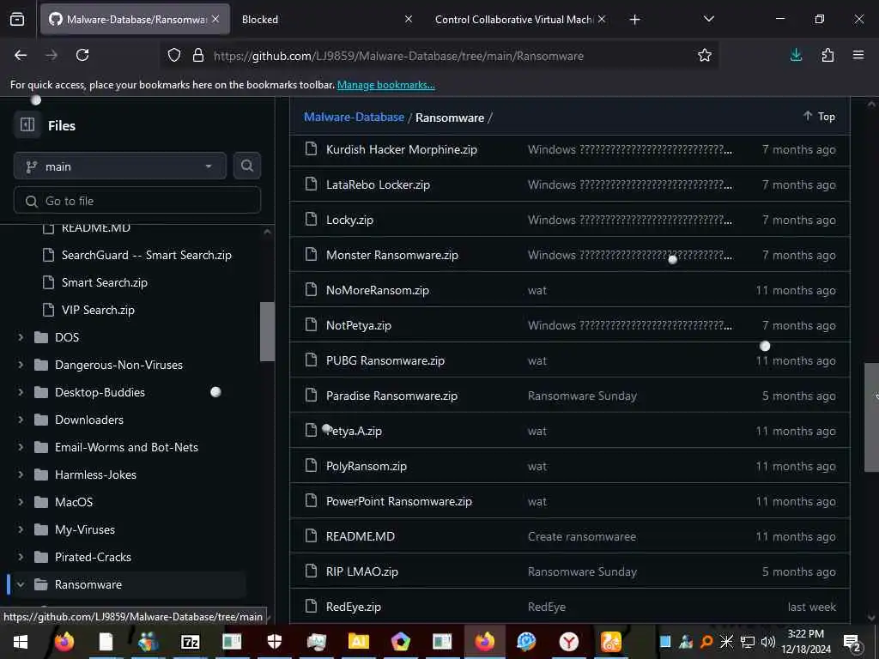Expand the Desktop-Buddies folder
Image resolution: width=879 pixels, height=659 pixels.
pyautogui.click(x=21, y=392)
